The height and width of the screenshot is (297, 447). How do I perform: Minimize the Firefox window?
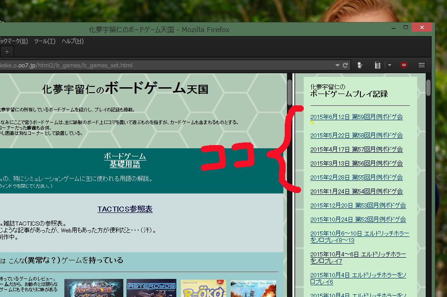click(x=394, y=28)
